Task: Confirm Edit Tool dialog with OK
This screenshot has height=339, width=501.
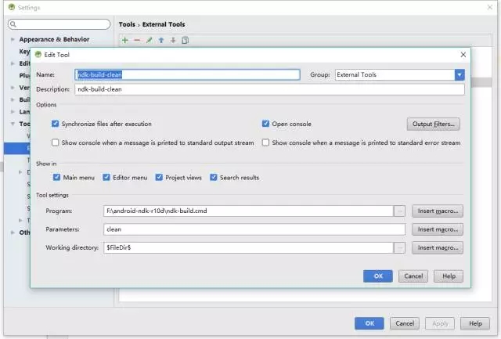Action: coord(378,276)
